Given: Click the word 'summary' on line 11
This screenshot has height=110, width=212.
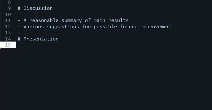Looking at the screenshot, I should click(72, 21).
